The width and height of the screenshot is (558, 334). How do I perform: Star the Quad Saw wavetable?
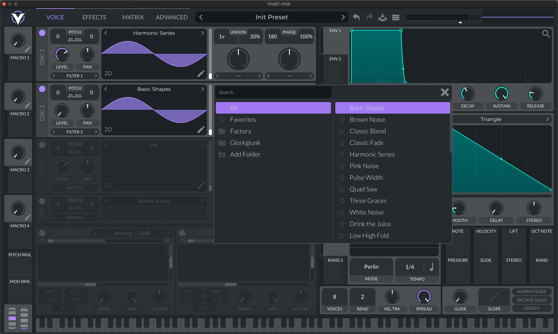tap(341, 189)
